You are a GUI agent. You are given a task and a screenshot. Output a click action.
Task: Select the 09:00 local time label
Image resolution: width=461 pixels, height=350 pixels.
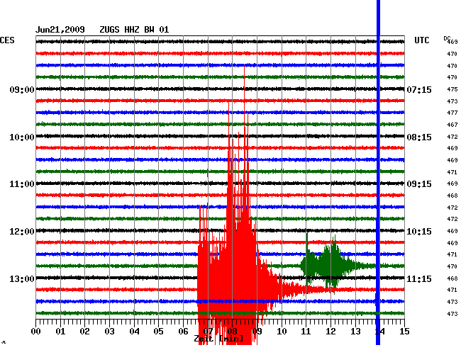click(x=22, y=89)
